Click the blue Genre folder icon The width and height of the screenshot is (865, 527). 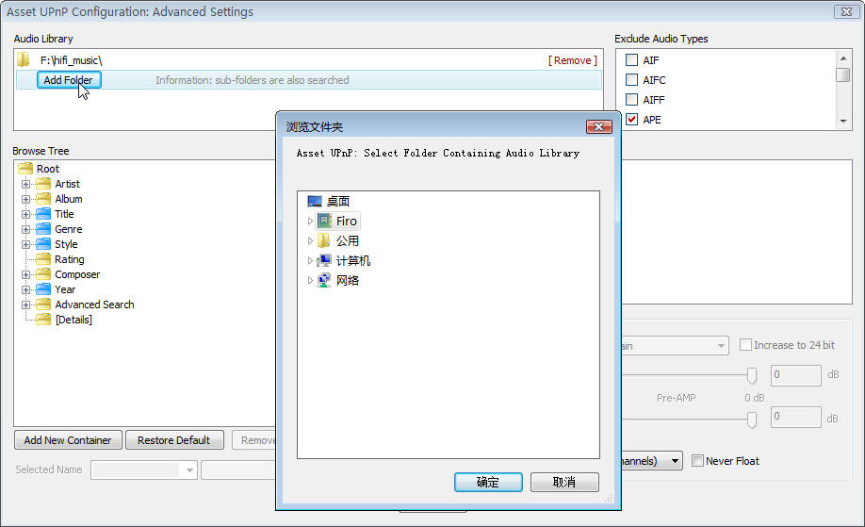43,229
